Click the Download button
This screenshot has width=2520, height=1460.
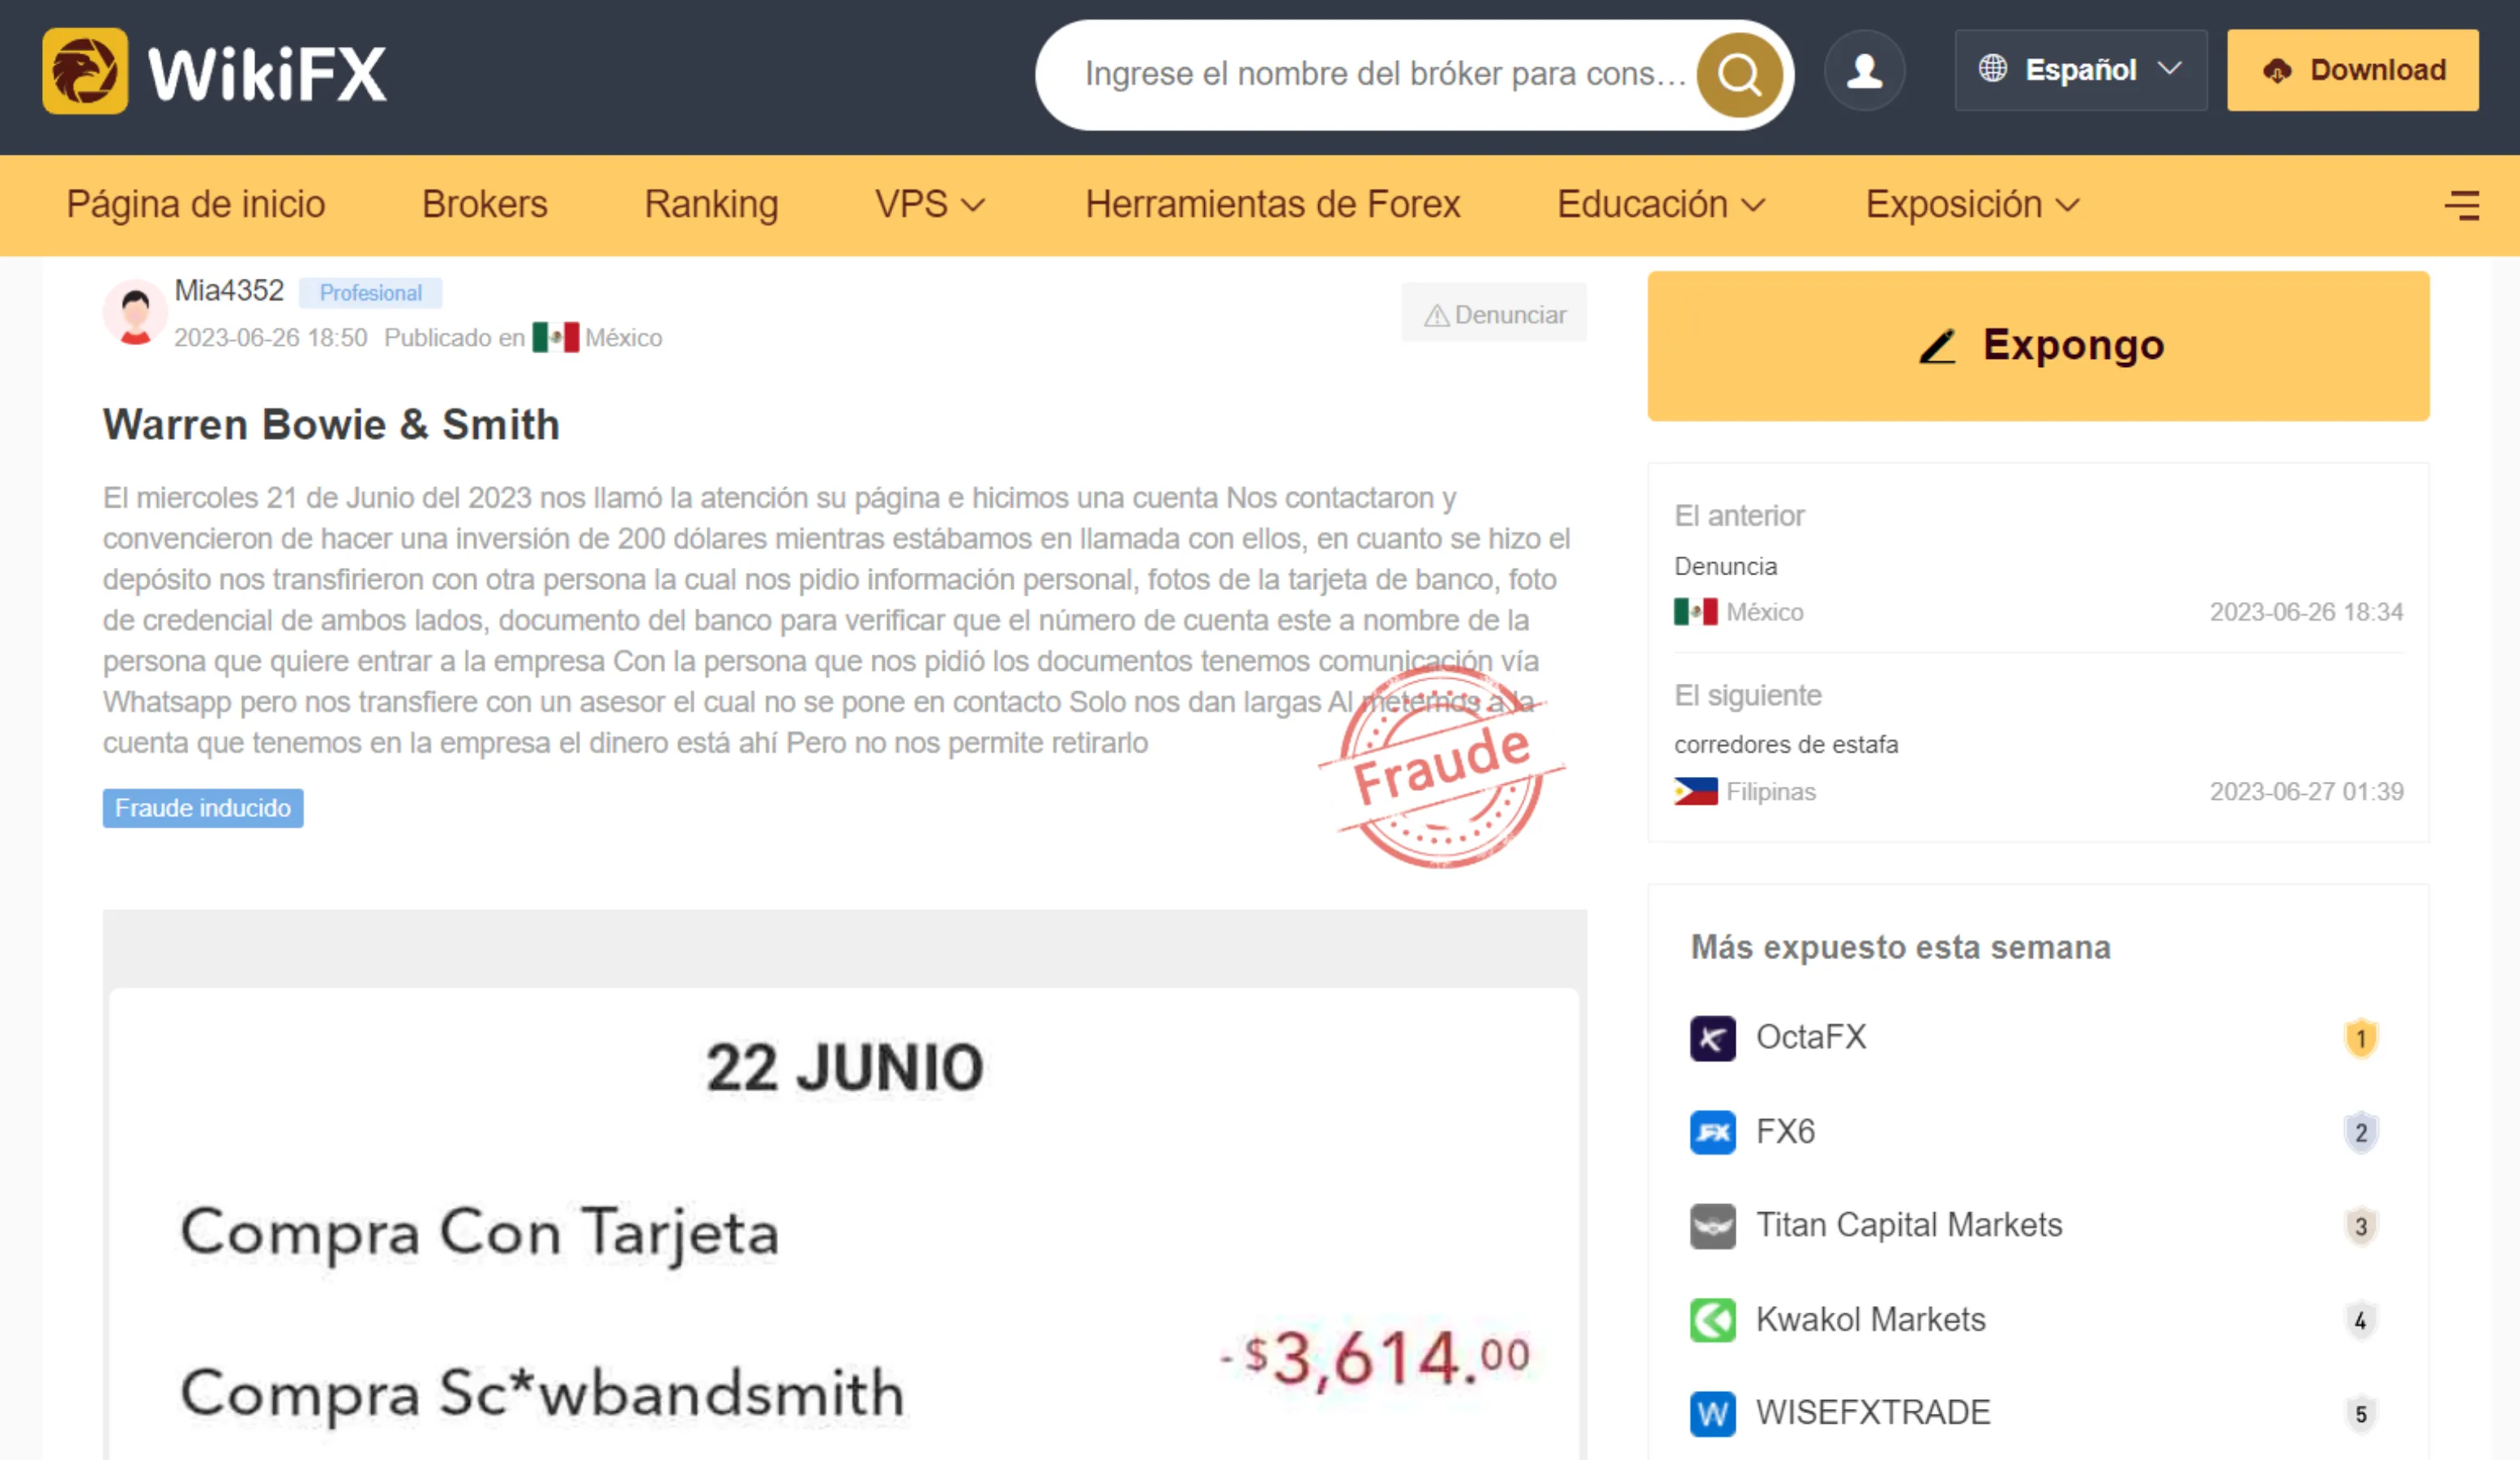2352,70
